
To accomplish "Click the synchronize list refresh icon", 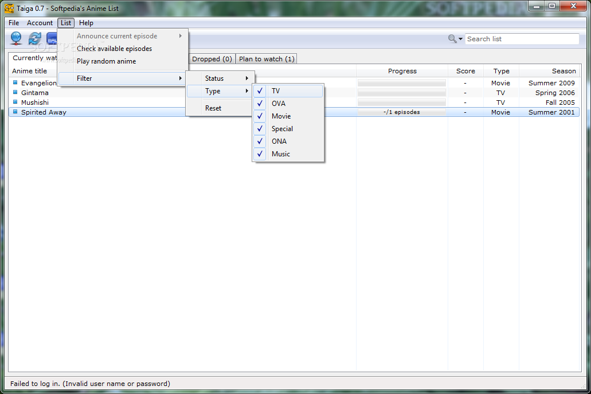I will coord(34,38).
